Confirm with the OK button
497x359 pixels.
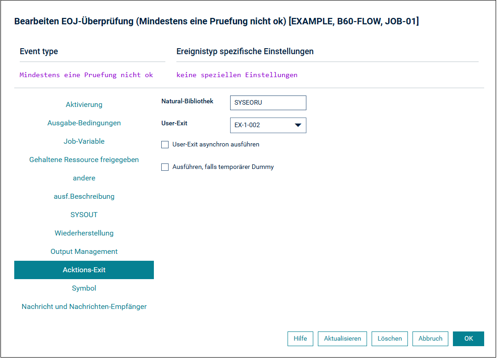tap(469, 339)
